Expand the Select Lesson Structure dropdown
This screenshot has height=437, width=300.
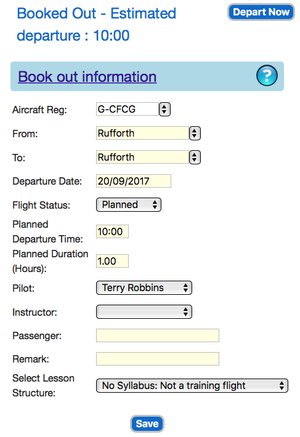click(192, 386)
